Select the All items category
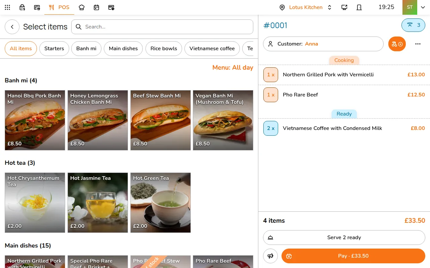Screen dimensions: 430x268 21,49
